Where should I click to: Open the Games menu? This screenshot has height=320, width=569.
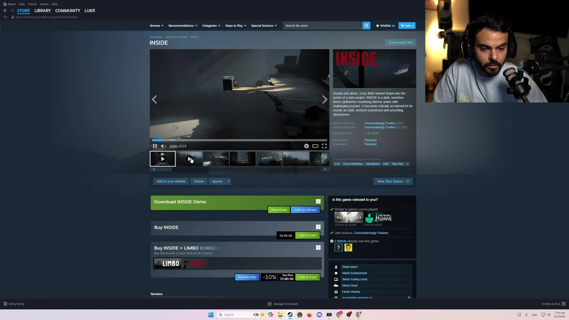point(44,4)
